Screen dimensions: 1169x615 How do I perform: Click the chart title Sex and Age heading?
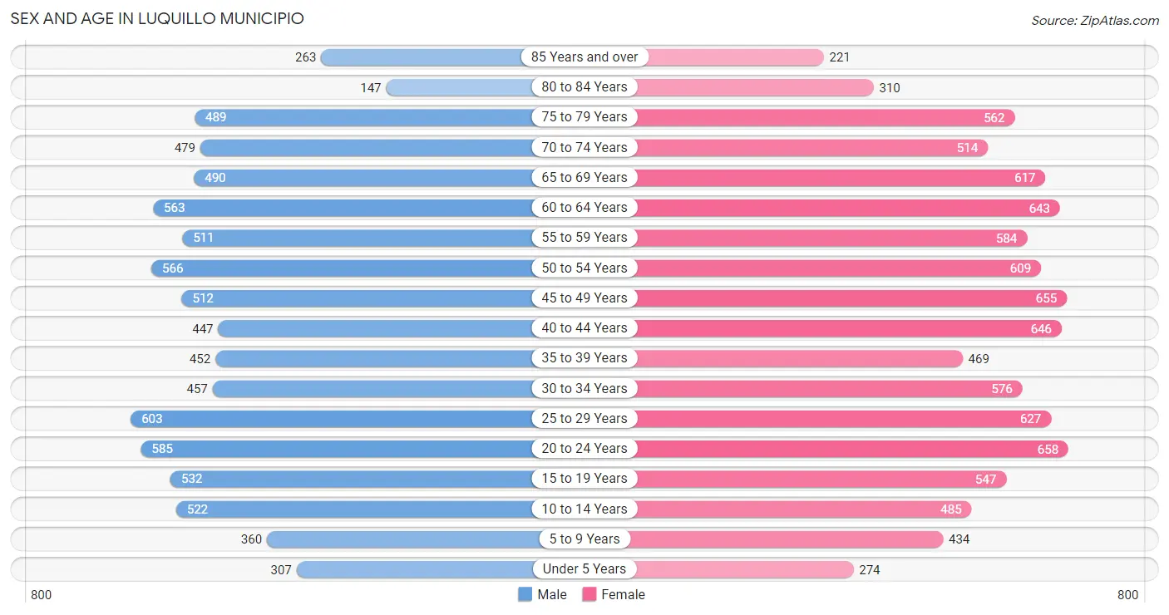click(157, 18)
